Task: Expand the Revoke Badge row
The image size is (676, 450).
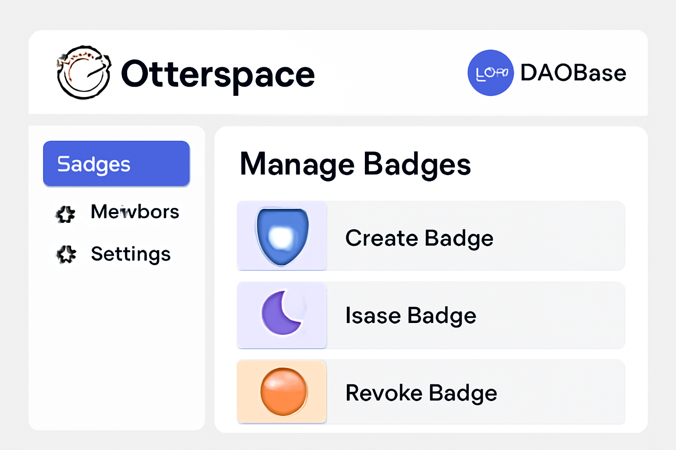Action: point(430,392)
